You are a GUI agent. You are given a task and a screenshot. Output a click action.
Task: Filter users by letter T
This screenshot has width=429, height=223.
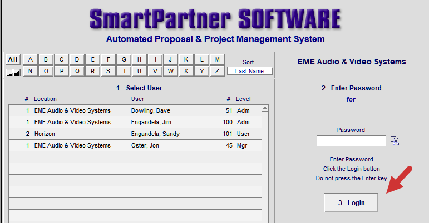124,71
